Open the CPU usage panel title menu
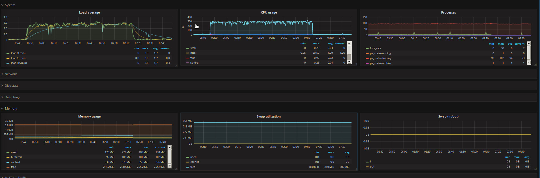The width and height of the screenshot is (540, 178). [269, 12]
